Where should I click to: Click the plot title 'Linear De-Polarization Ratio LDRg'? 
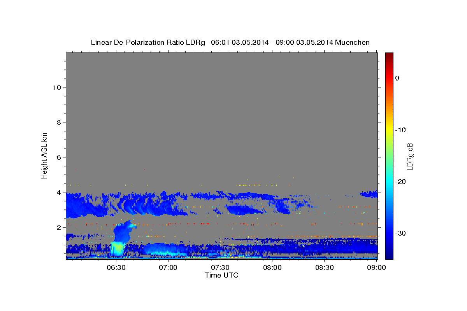pos(147,42)
